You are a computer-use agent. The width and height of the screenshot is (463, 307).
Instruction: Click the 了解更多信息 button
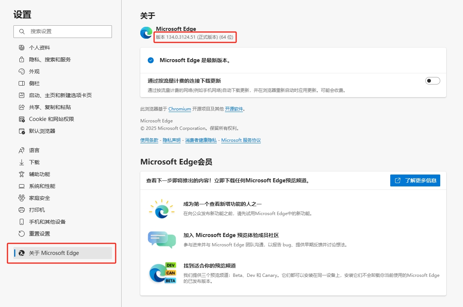415,180
